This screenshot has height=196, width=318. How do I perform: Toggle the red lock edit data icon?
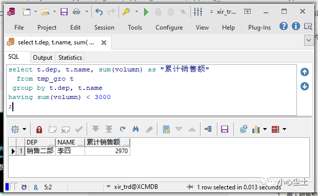click(x=39, y=129)
